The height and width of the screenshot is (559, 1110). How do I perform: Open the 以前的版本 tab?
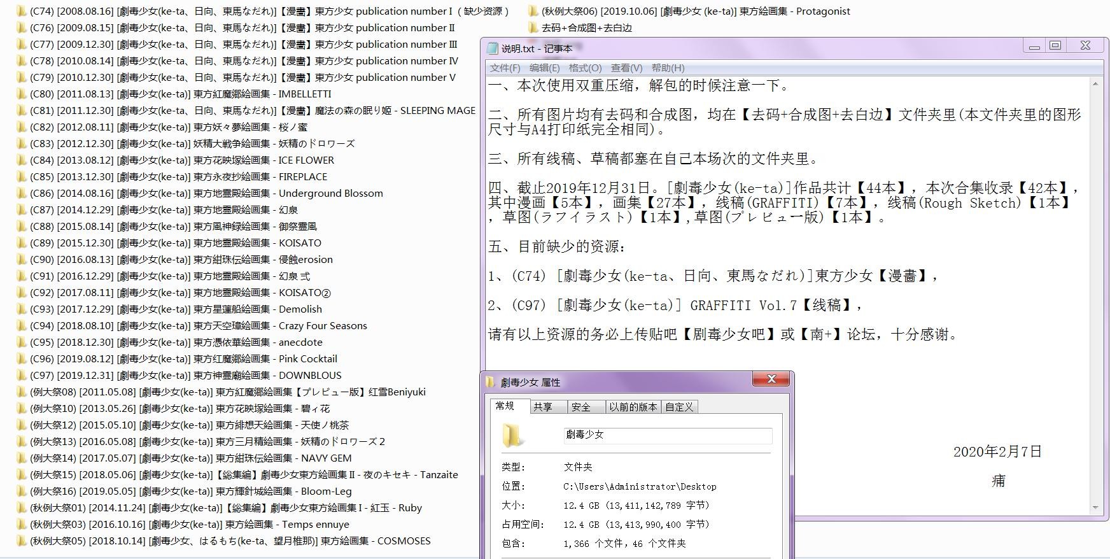tap(633, 407)
